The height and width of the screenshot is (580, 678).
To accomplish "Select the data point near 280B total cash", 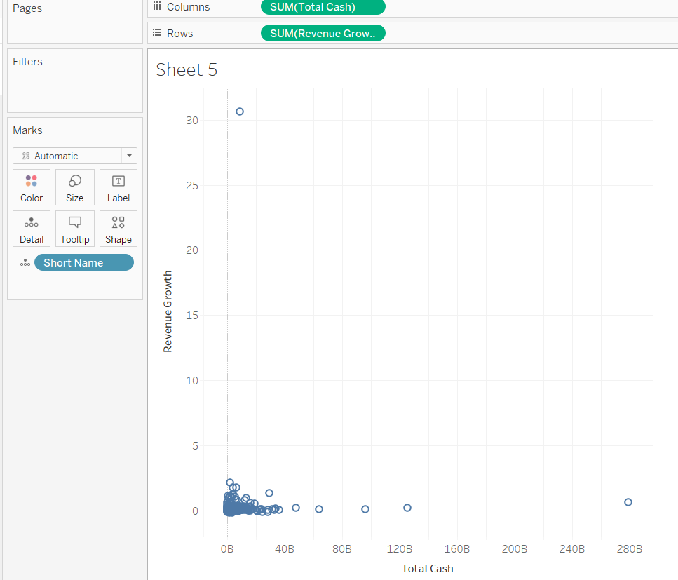I will 628,502.
